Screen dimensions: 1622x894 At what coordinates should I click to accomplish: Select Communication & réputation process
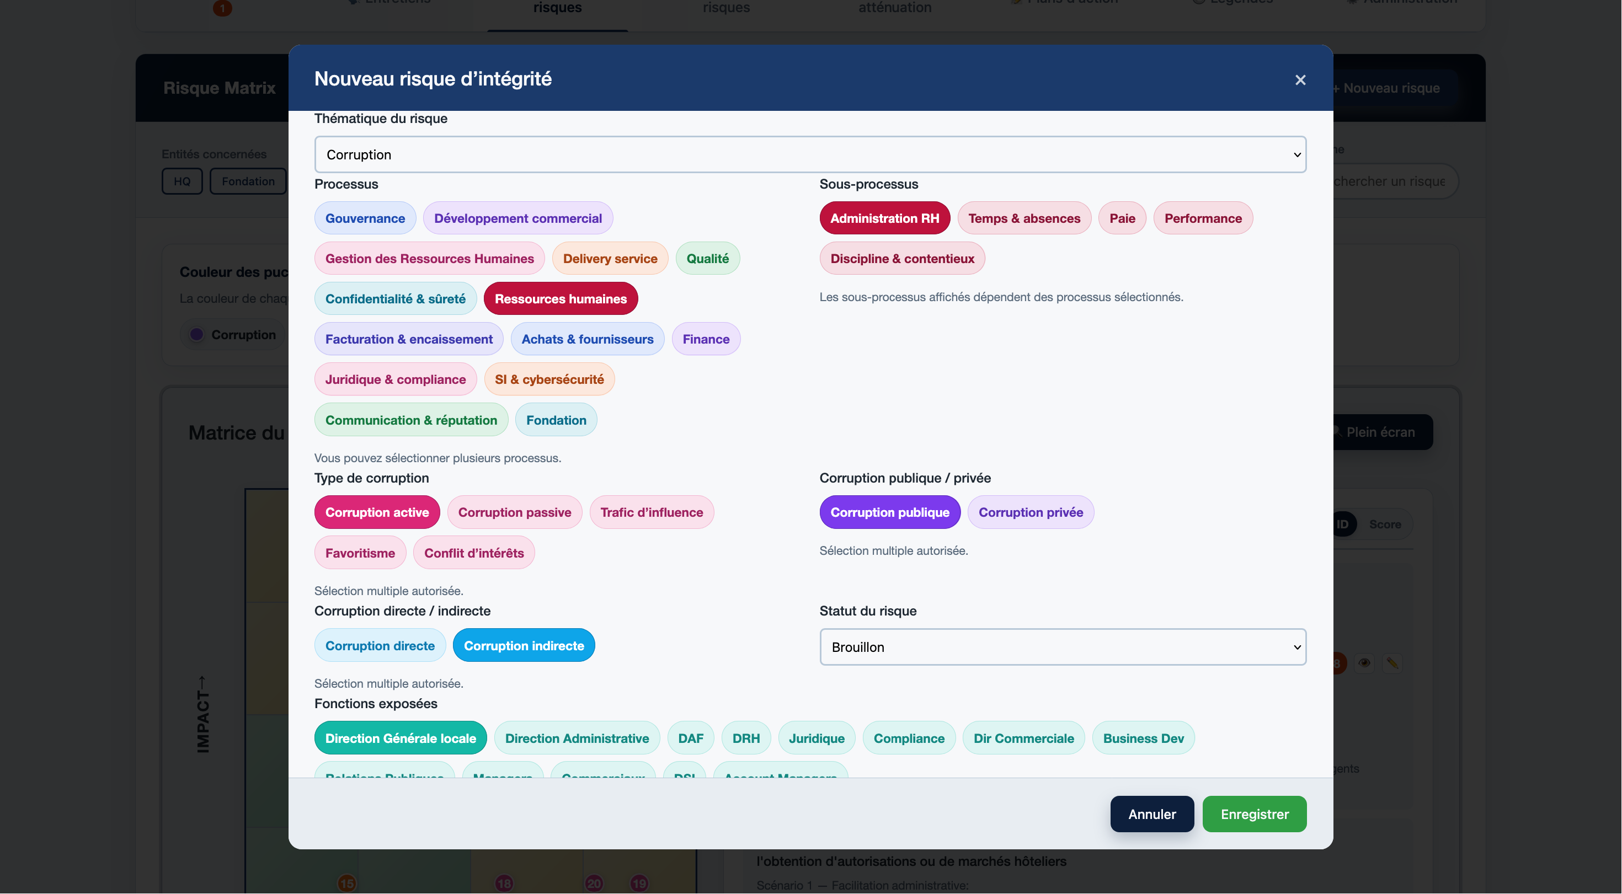pyautogui.click(x=411, y=420)
